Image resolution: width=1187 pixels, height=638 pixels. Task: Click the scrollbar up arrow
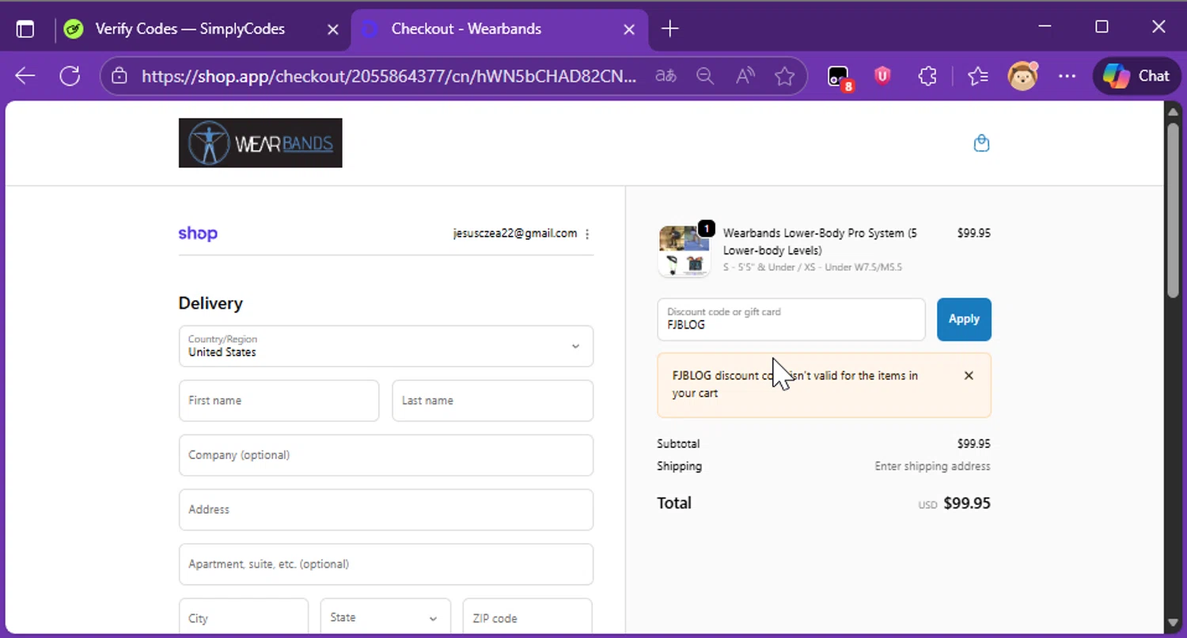click(1174, 111)
